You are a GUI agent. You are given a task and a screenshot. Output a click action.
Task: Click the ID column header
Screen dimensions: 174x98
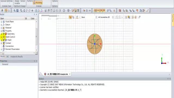[26, 19]
